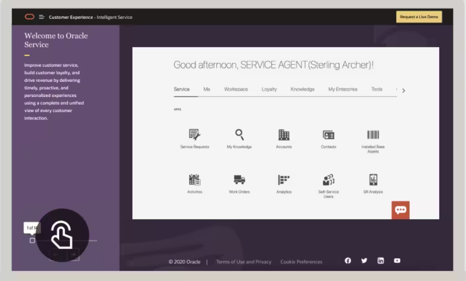Open the Accounts building icon

pos(284,135)
